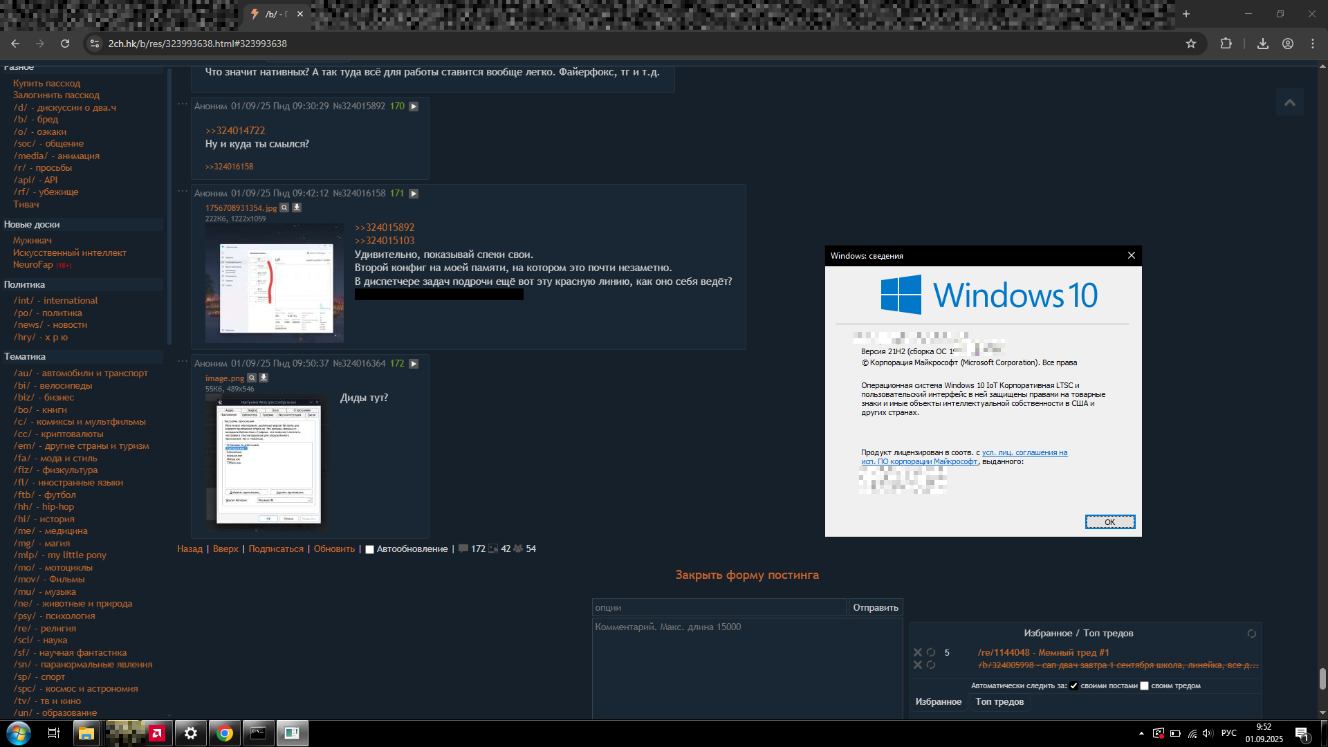The image size is (1328, 747).
Task: Open the /sci/ - наука board
Action: point(40,640)
